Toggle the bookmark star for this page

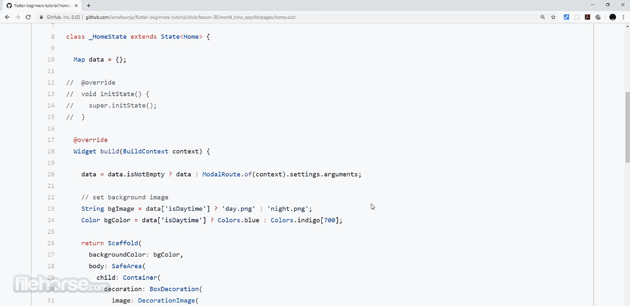(x=553, y=17)
